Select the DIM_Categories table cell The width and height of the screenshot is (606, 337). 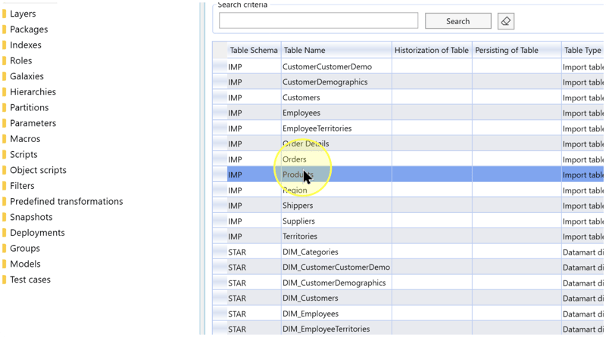point(336,252)
